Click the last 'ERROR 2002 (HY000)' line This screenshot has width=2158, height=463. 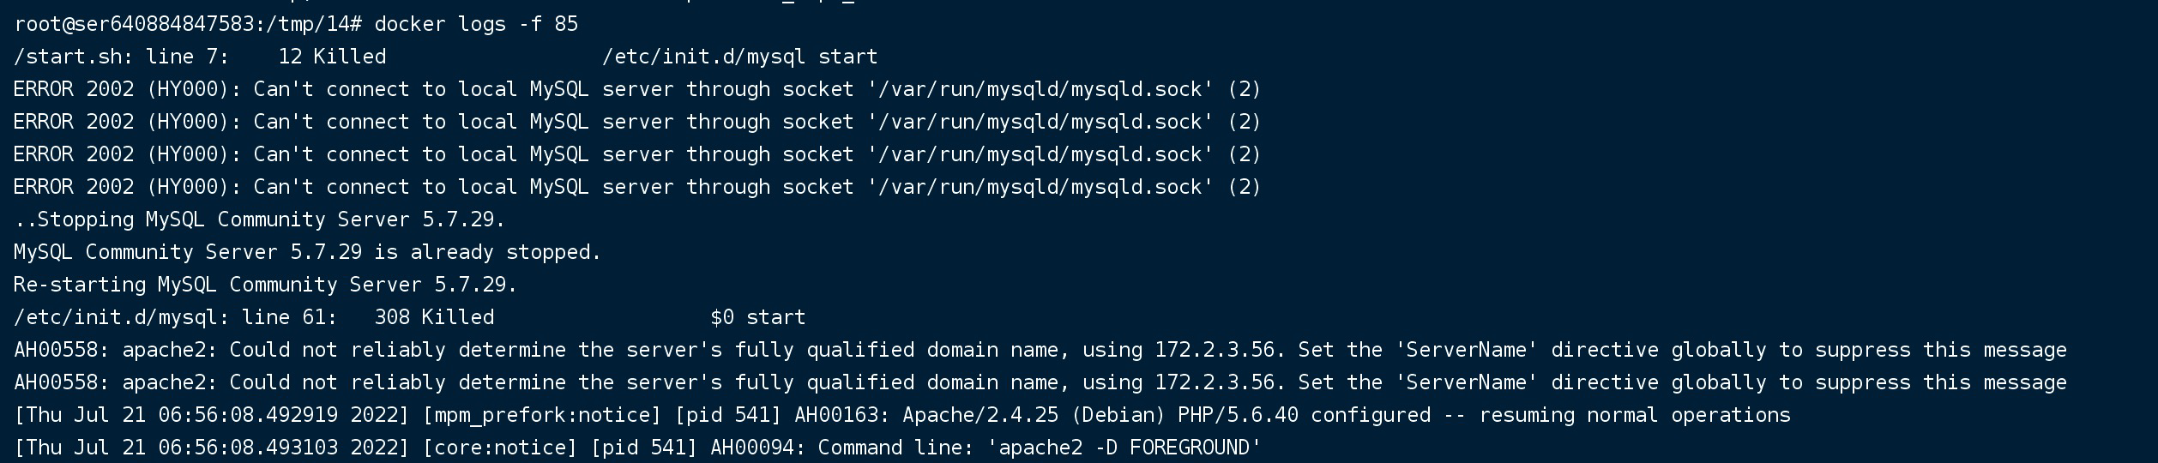click(x=127, y=187)
